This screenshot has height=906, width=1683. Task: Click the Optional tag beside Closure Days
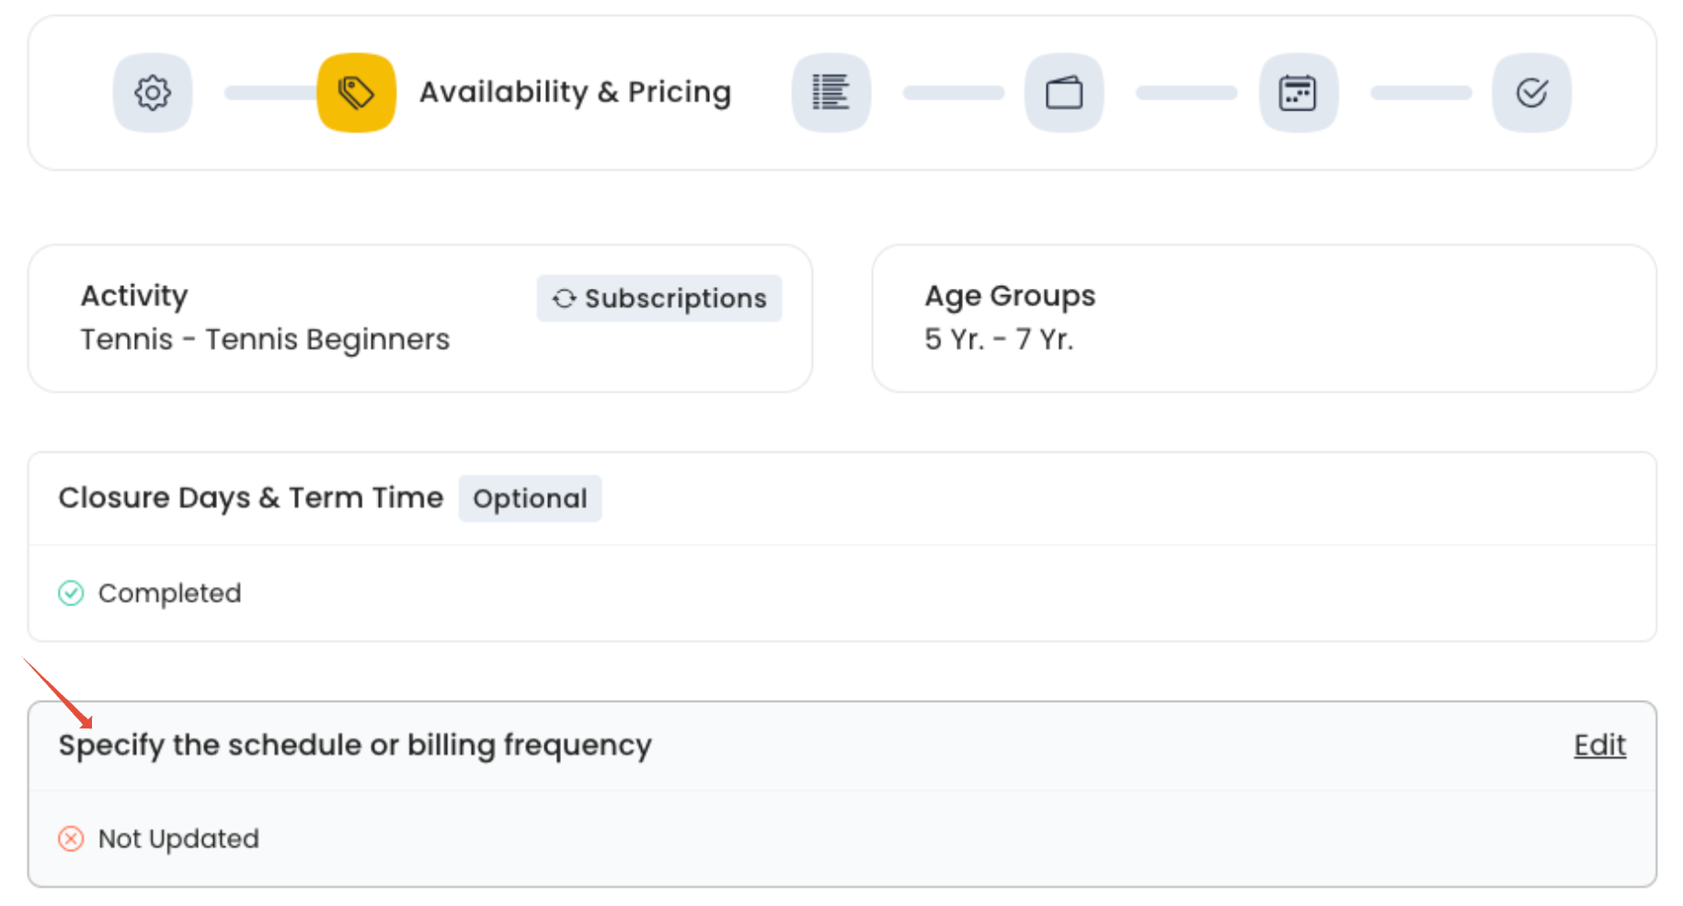pos(530,499)
